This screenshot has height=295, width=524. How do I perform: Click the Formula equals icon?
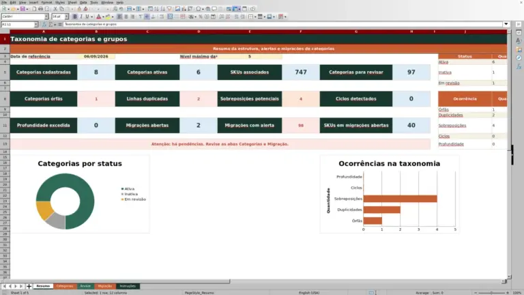click(x=60, y=25)
